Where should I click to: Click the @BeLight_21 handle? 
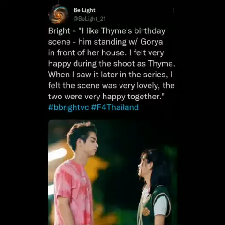coord(90,19)
